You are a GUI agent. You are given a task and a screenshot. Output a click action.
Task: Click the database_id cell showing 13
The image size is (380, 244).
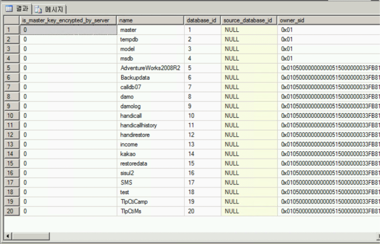(203, 144)
